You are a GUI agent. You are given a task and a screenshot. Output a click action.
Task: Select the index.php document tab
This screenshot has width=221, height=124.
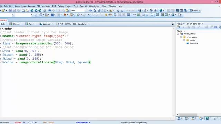point(3,20)
